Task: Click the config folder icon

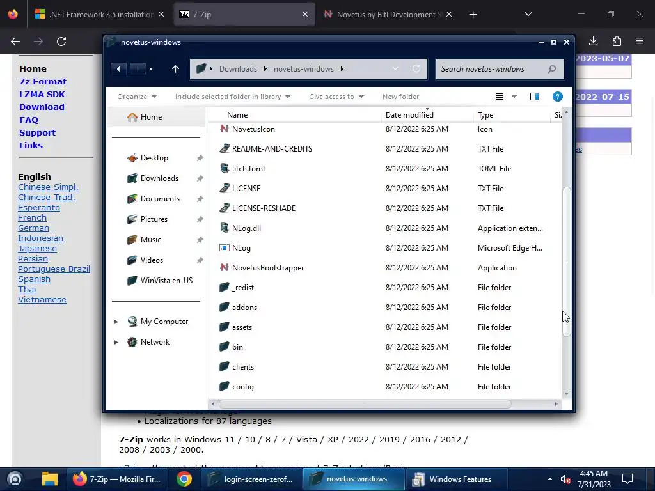Action: pos(225,387)
